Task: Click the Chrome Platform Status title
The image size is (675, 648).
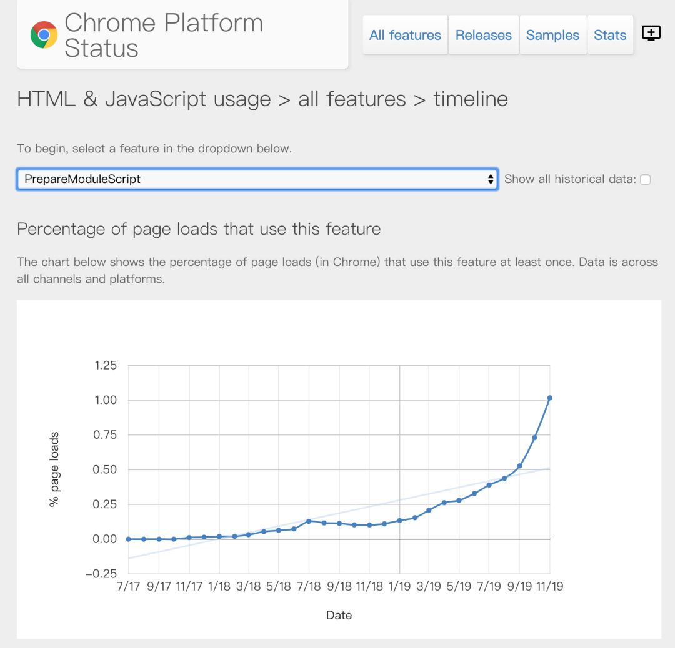Action: [x=164, y=35]
